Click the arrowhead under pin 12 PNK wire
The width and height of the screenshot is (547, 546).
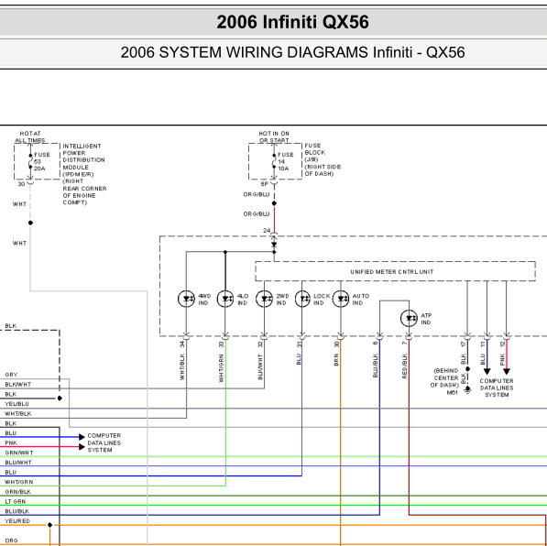click(507, 372)
